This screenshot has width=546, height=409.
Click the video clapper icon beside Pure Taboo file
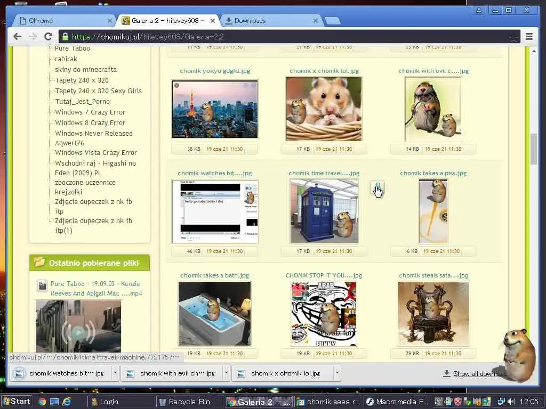click(42, 285)
